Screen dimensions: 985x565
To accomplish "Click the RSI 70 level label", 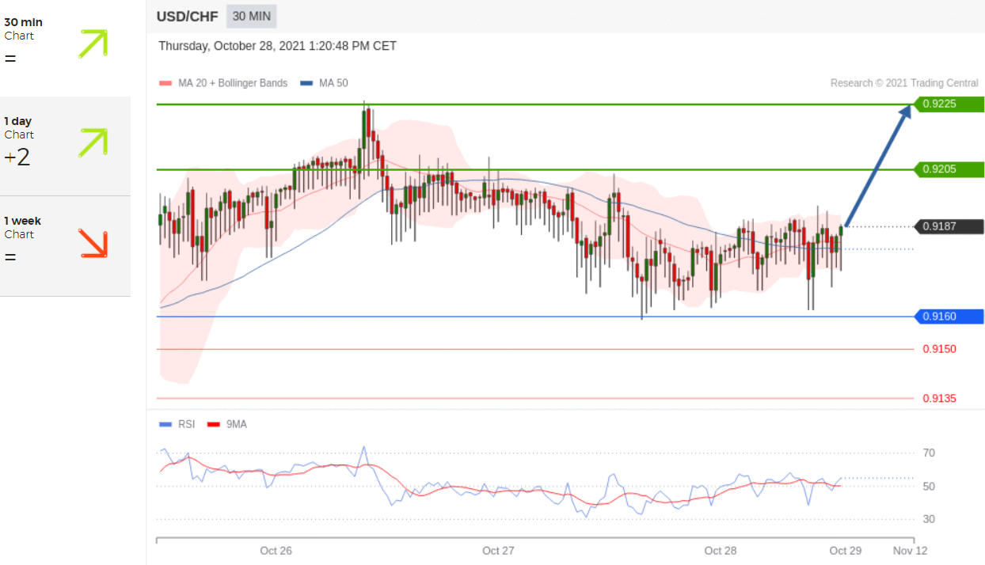I will coord(929,453).
